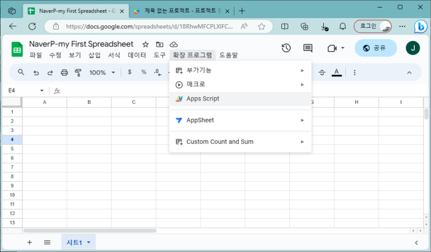Select Apps Script menu item

click(x=240, y=99)
